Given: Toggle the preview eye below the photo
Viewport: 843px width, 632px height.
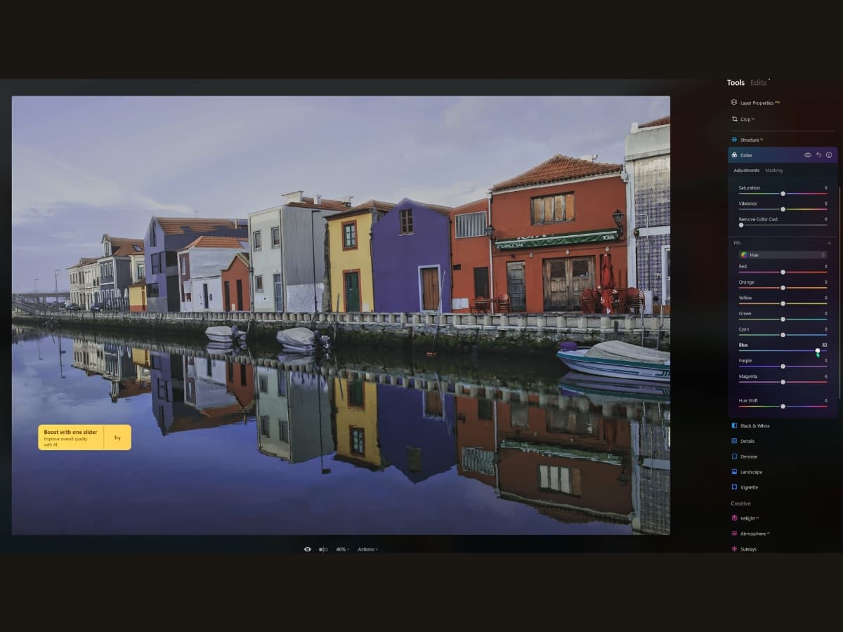Looking at the screenshot, I should (307, 549).
